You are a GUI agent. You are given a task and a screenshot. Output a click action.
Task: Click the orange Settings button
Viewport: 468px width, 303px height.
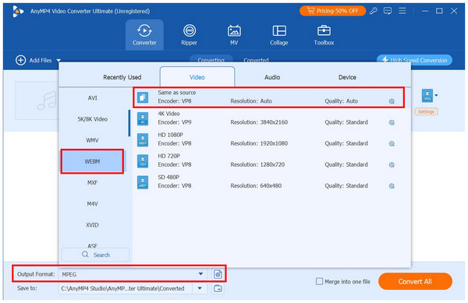pos(426,111)
